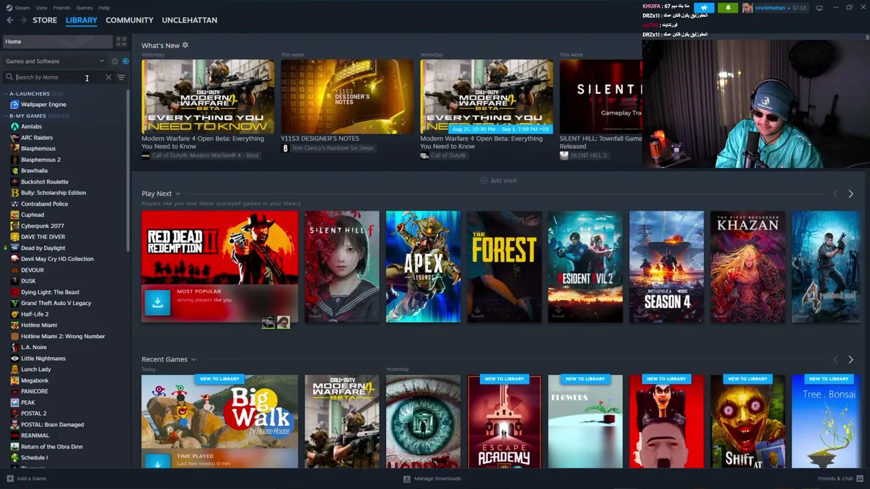Collapse the A-LAUNCHERS collection
Viewport: 870px width, 489px height.
click(6, 94)
